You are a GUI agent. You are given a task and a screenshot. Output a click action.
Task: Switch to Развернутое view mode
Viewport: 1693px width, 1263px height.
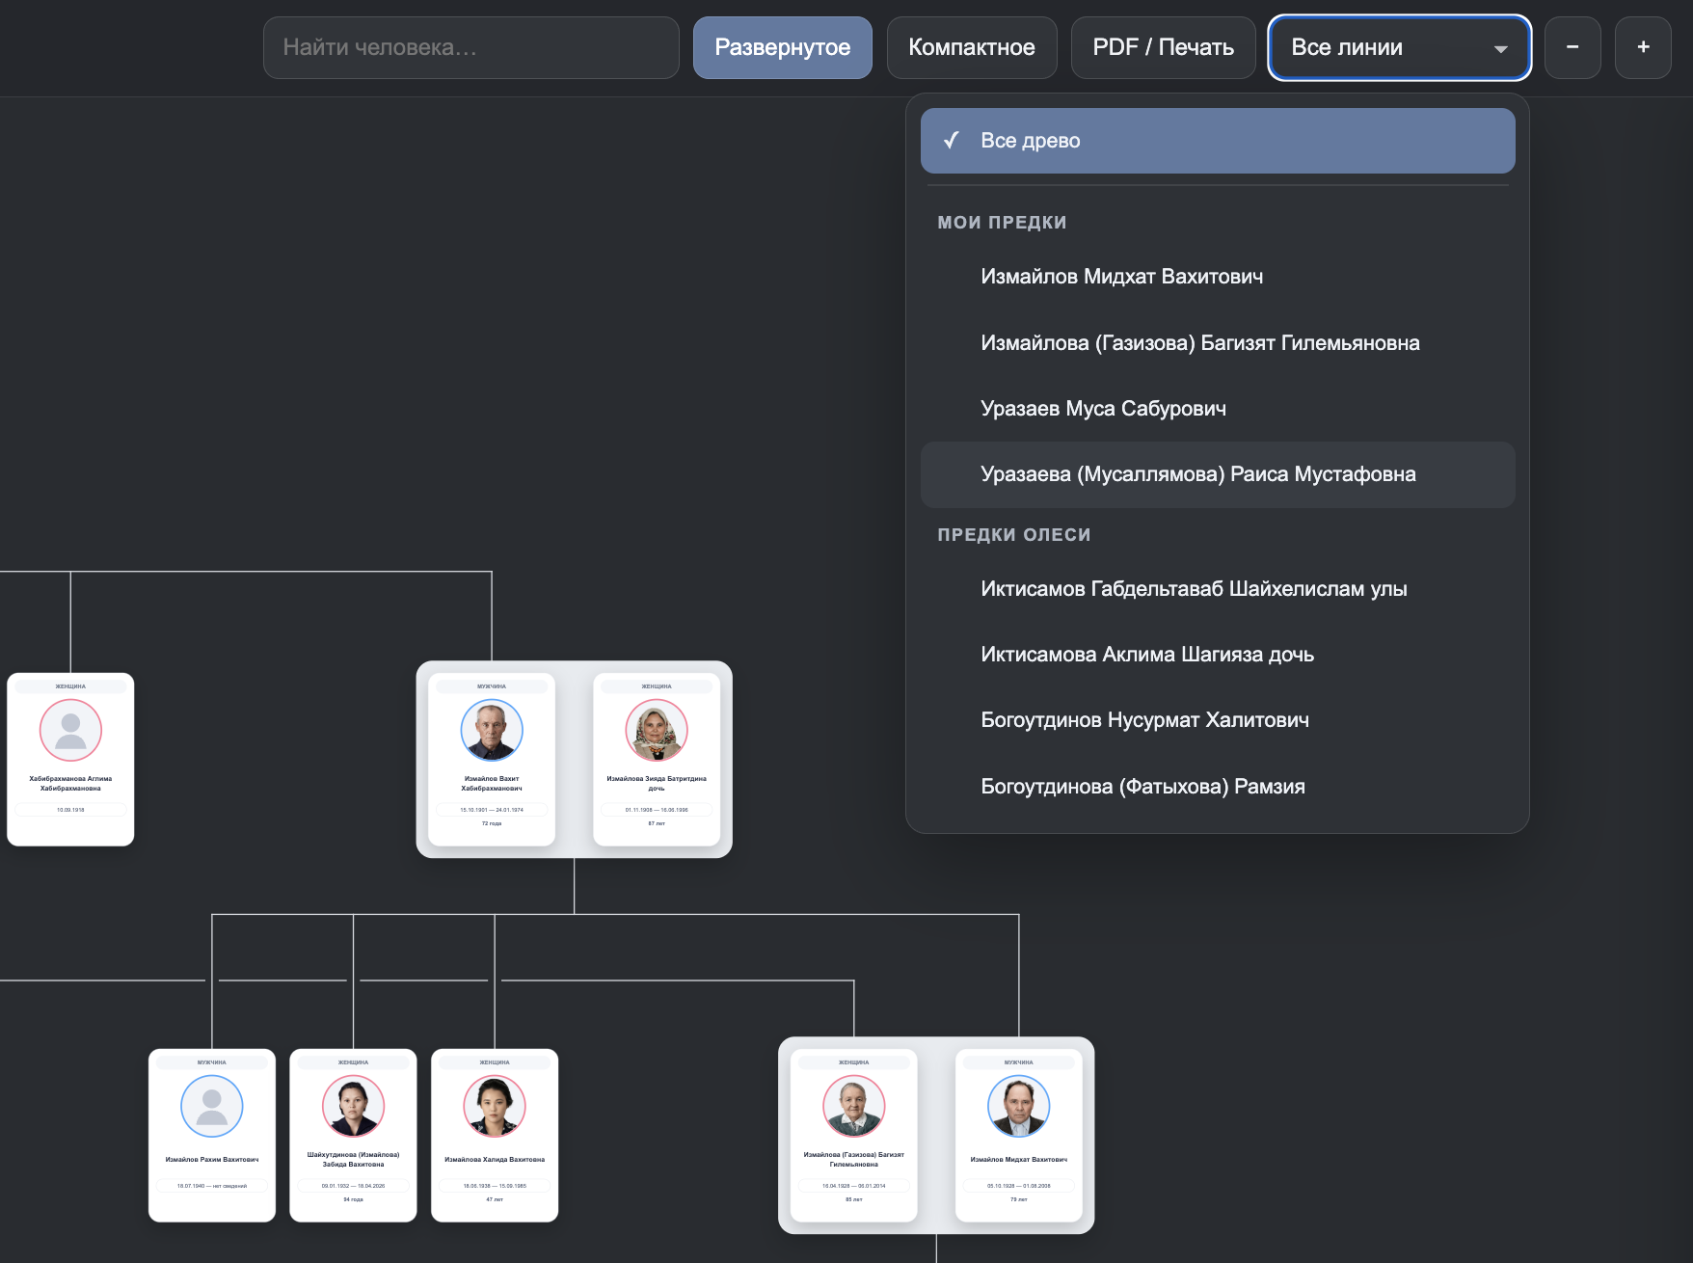click(783, 47)
